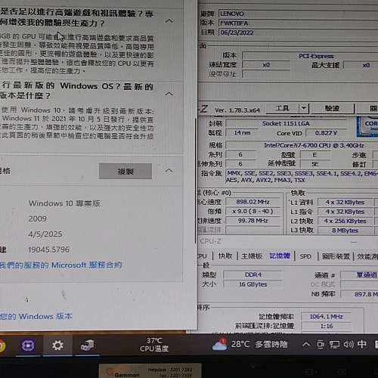Click the 16 GBytes memory size field
The width and height of the screenshot is (378, 378).
tap(253, 284)
